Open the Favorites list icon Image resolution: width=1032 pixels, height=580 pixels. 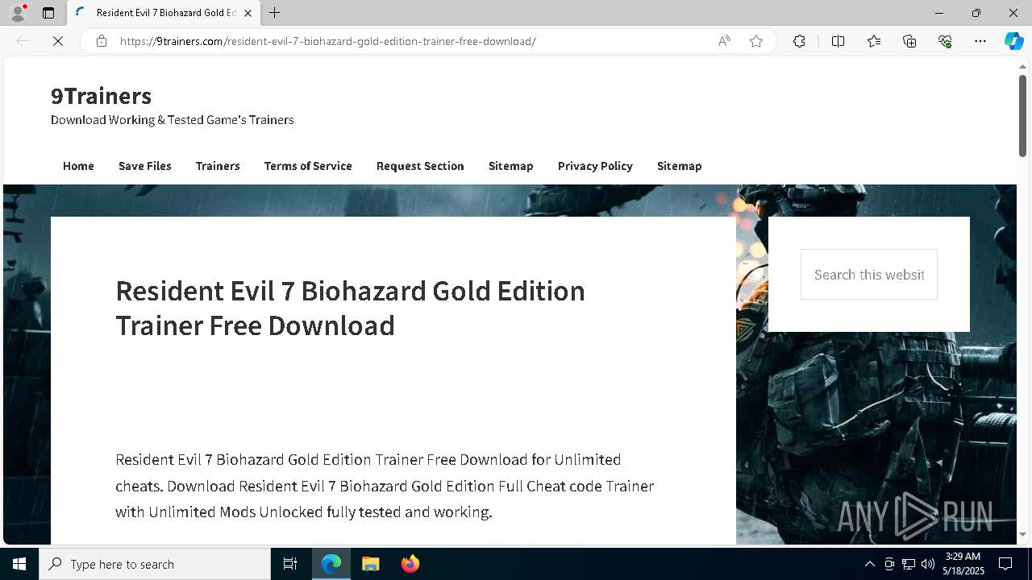coord(874,41)
